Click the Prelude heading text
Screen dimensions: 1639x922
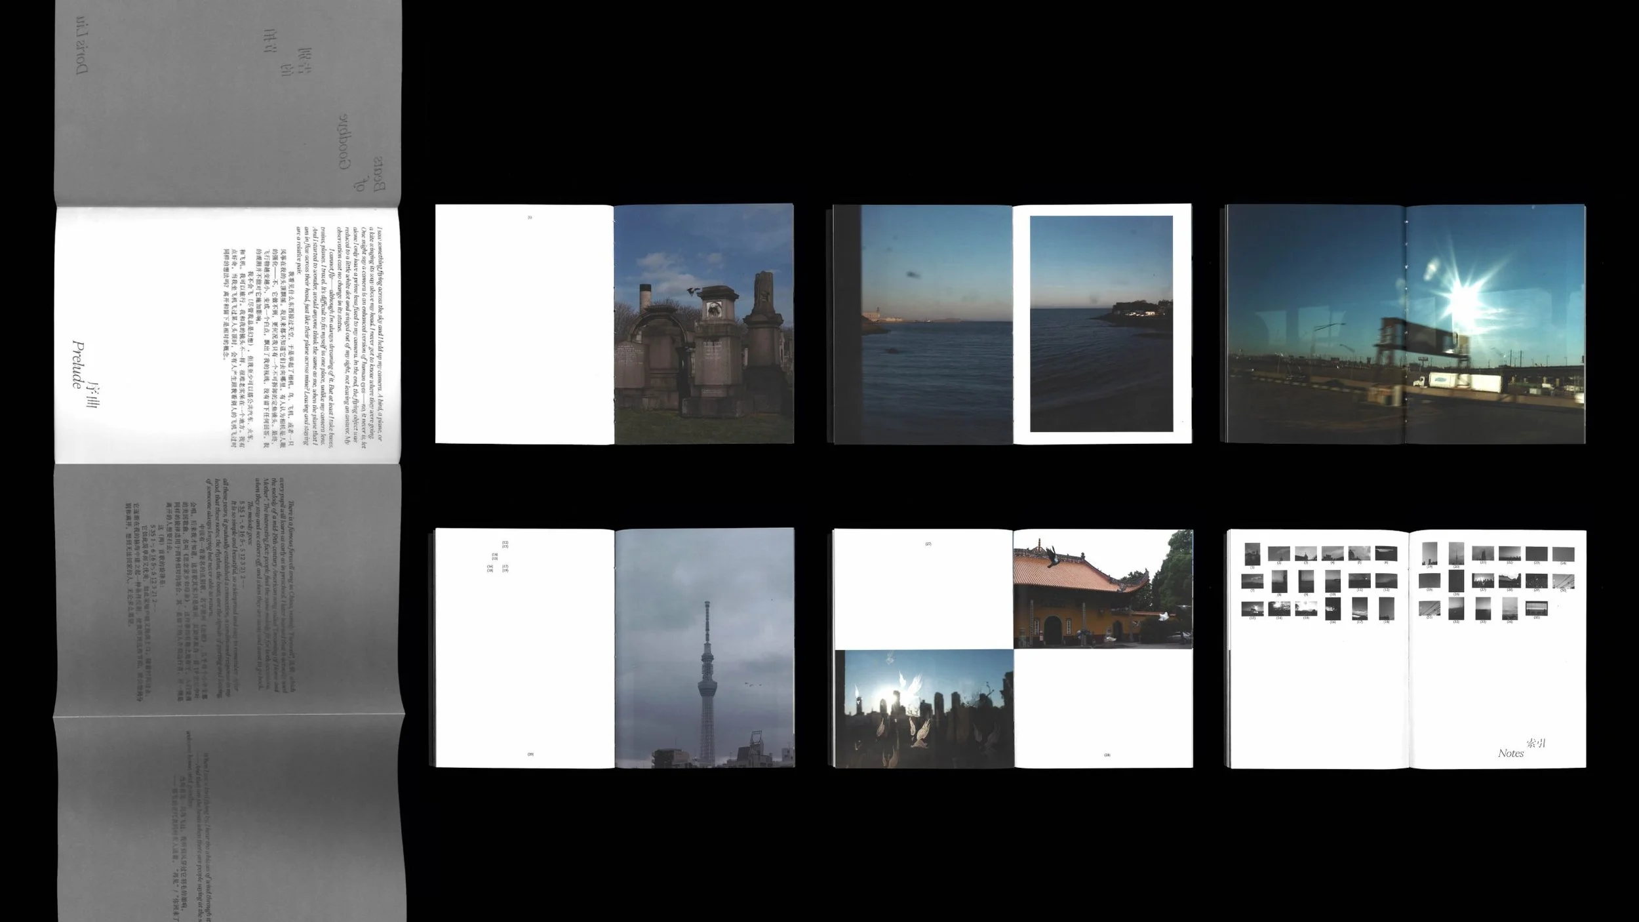coord(79,365)
